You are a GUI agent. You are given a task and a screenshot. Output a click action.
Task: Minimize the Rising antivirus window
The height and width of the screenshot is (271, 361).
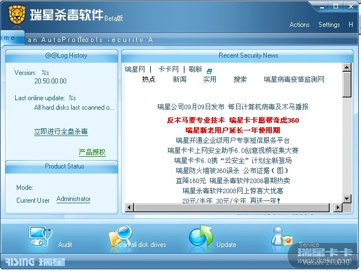click(x=322, y=7)
